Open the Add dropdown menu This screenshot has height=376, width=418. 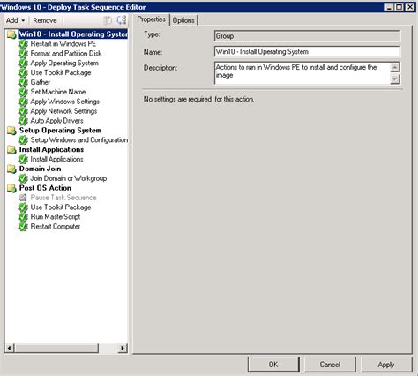[15, 20]
